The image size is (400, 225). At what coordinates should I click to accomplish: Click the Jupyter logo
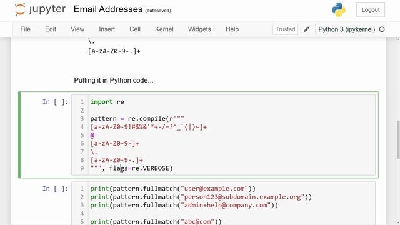(x=40, y=9)
